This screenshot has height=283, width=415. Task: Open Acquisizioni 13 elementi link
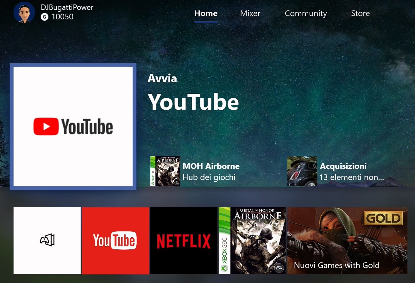[x=352, y=171]
